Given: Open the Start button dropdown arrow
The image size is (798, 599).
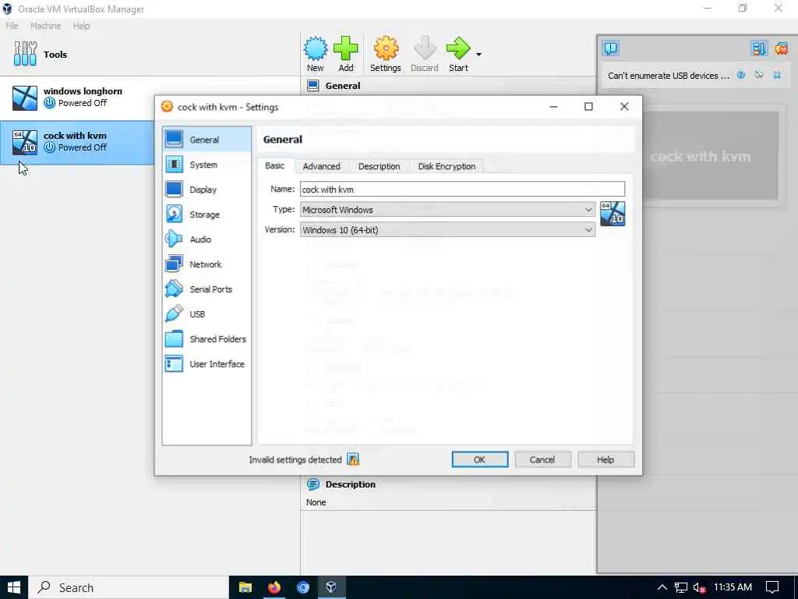Looking at the screenshot, I should (479, 54).
